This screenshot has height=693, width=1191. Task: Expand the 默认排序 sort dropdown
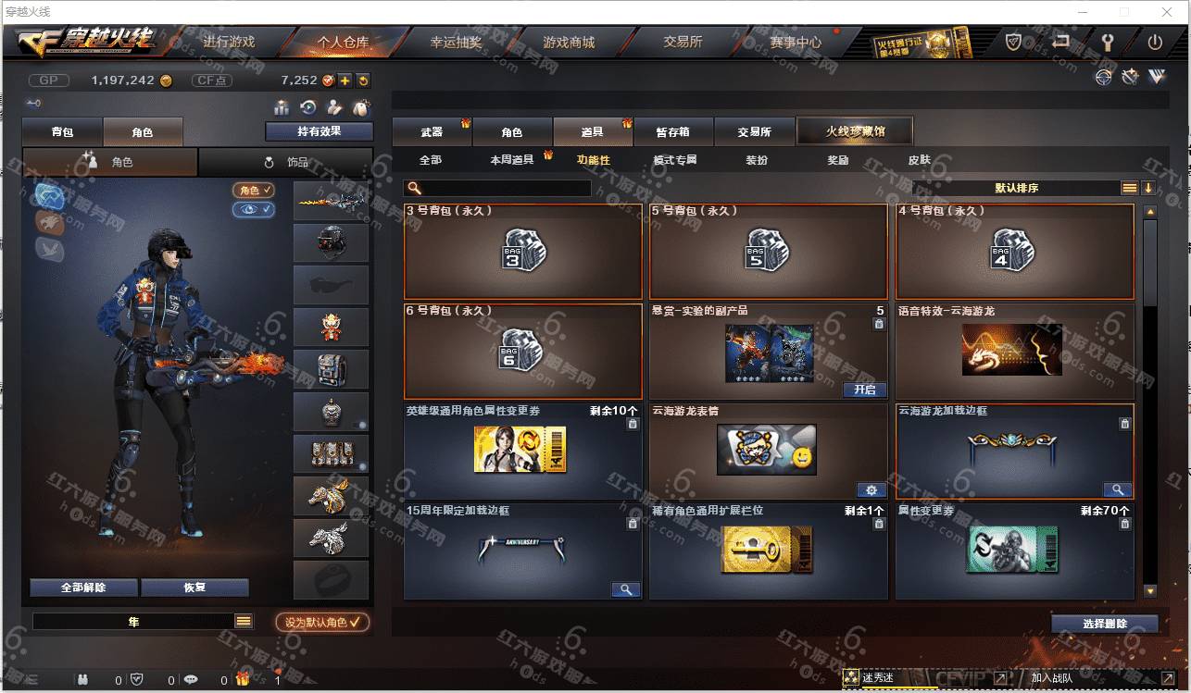tap(1016, 188)
